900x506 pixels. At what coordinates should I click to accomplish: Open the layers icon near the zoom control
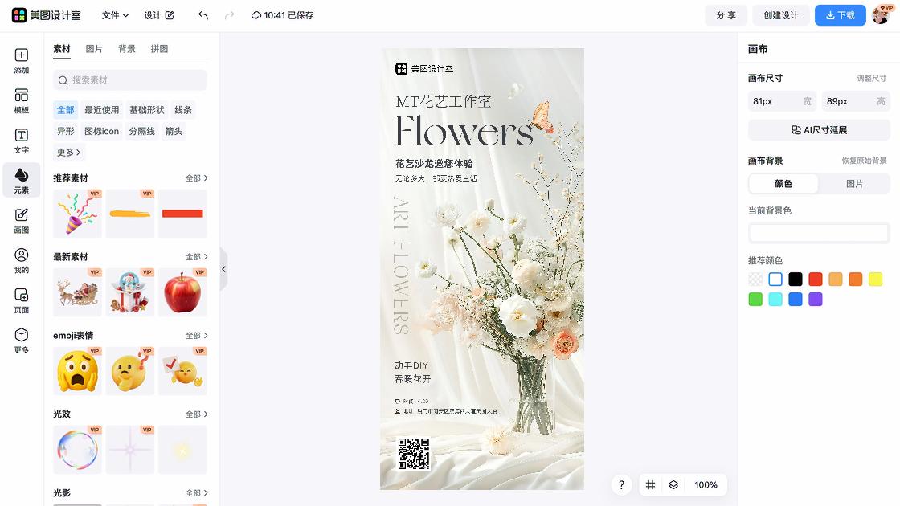pyautogui.click(x=673, y=485)
